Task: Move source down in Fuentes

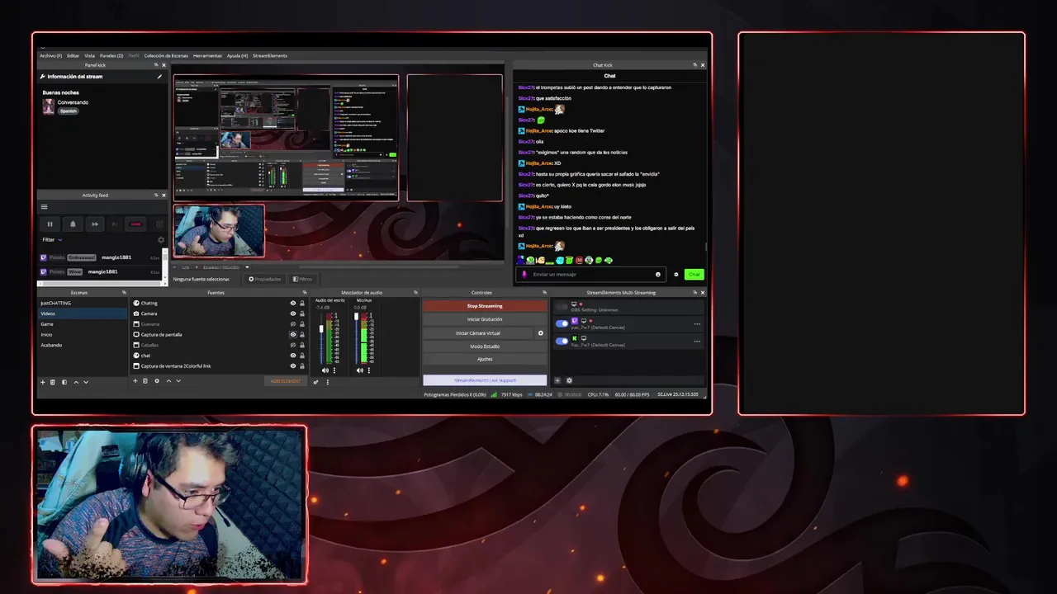Action: [x=178, y=381]
